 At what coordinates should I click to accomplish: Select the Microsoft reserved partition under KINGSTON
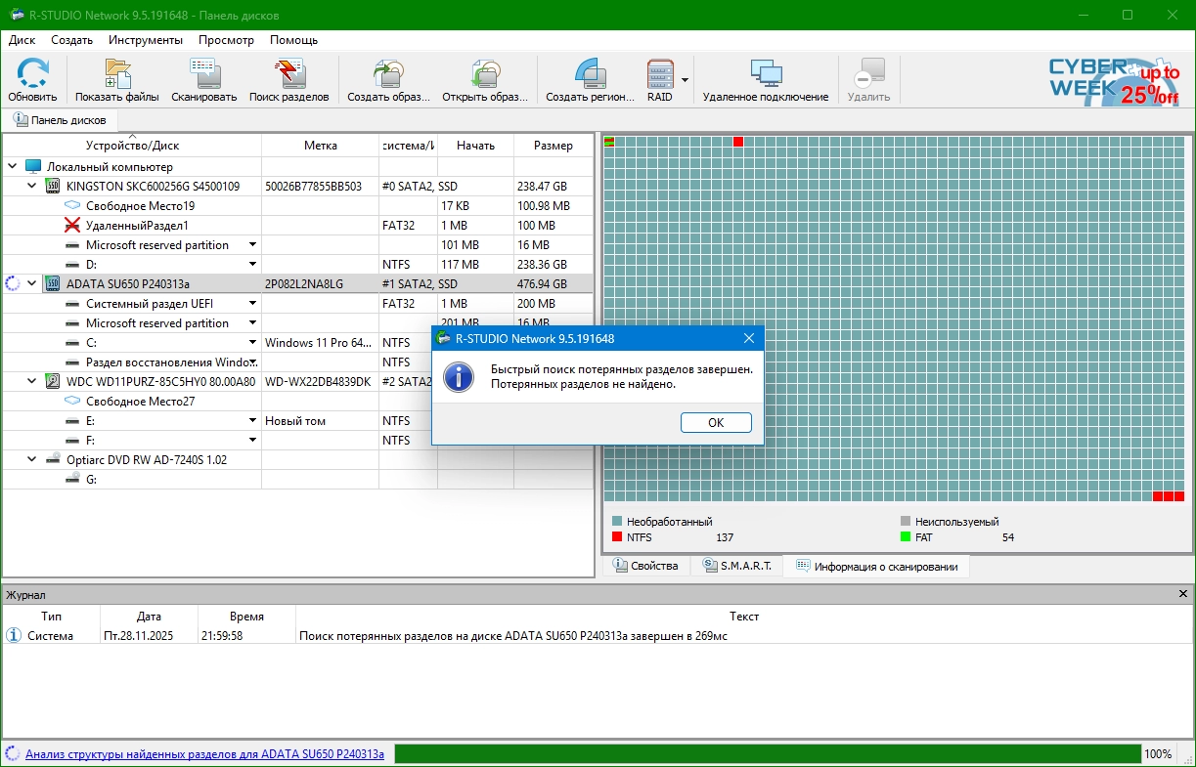[x=298, y=244]
